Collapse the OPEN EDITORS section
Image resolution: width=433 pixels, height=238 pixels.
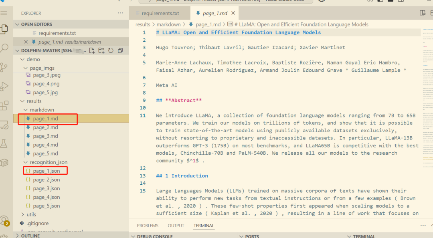[x=17, y=24]
